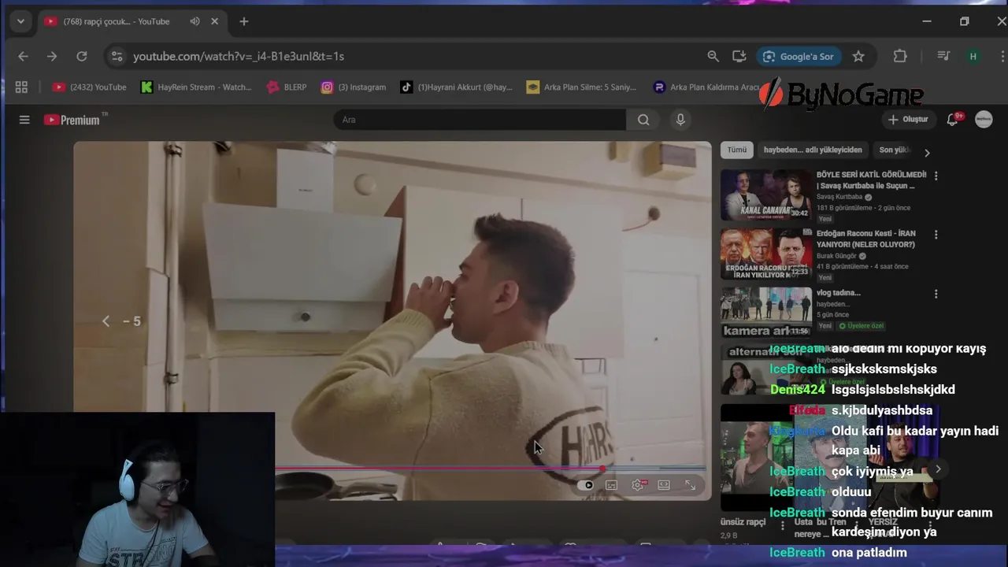Open options for vlog tadına video
The width and height of the screenshot is (1008, 567).
936,294
